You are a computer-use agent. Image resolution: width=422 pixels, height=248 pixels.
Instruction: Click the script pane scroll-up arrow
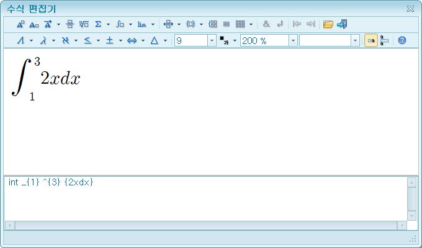pyautogui.click(x=412, y=182)
